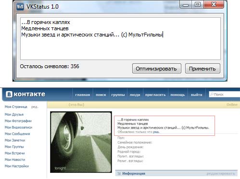Screen dimensions: 240x179
Task: Click inside the status text area
Action: point(120,39)
